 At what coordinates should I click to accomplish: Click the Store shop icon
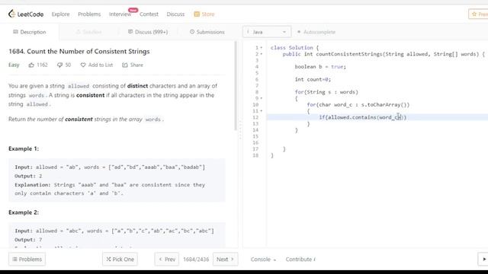197,14
